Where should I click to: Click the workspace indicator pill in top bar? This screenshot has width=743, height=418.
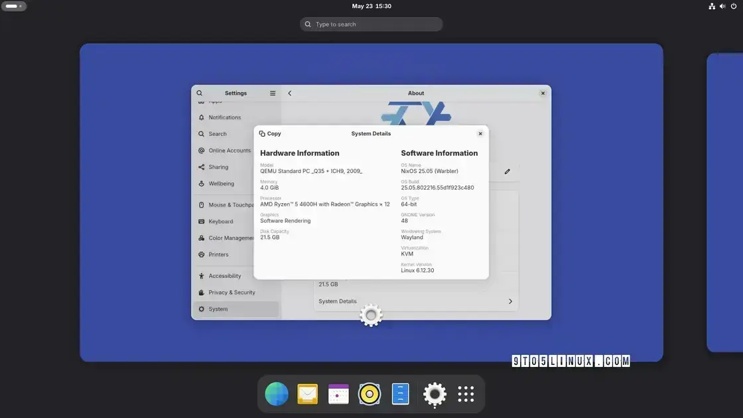point(14,6)
